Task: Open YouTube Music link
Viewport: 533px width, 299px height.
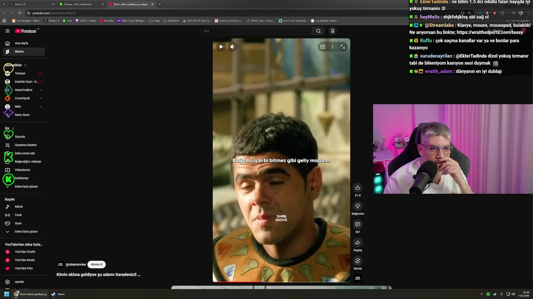Action: click(23, 260)
